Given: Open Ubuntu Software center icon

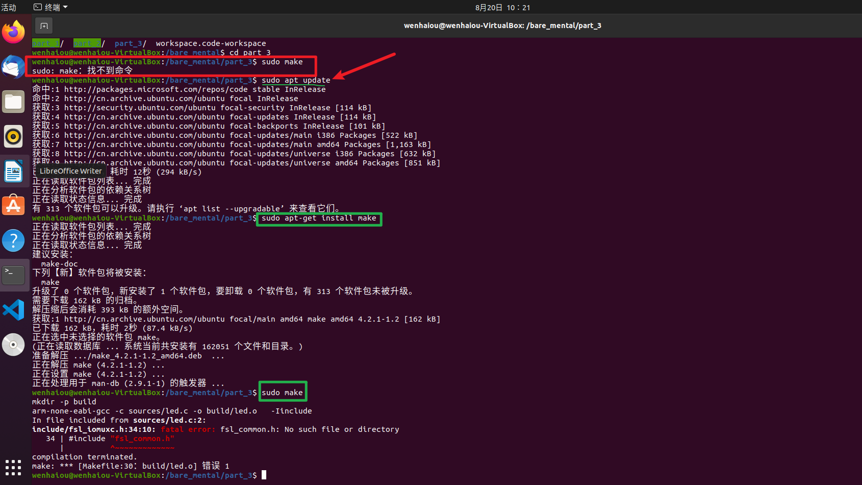Looking at the screenshot, I should (14, 205).
